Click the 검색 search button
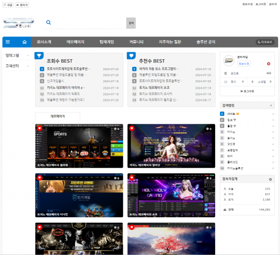The width and height of the screenshot is (280, 255). 131,23
